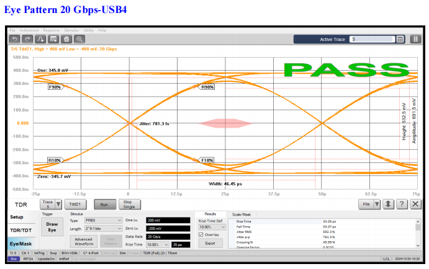The image size is (429, 269).
Task: Click the Ch 1 status bar item
Action: [x=25, y=253]
